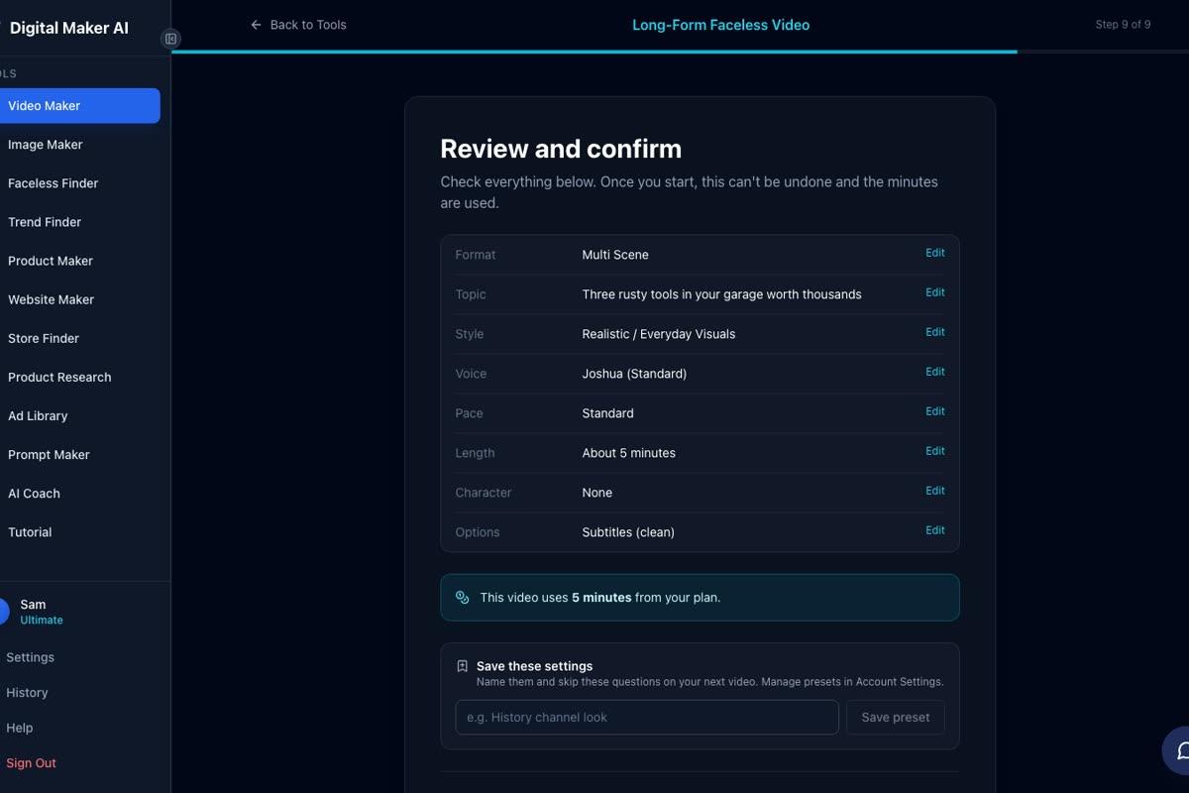Open the chat support bubble icon
1189x793 pixels.
[x=1183, y=750]
